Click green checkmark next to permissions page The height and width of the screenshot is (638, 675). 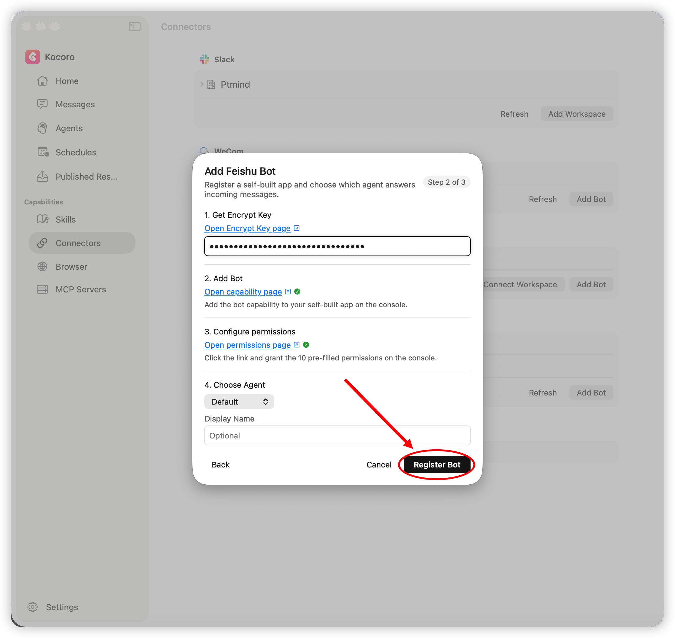306,344
